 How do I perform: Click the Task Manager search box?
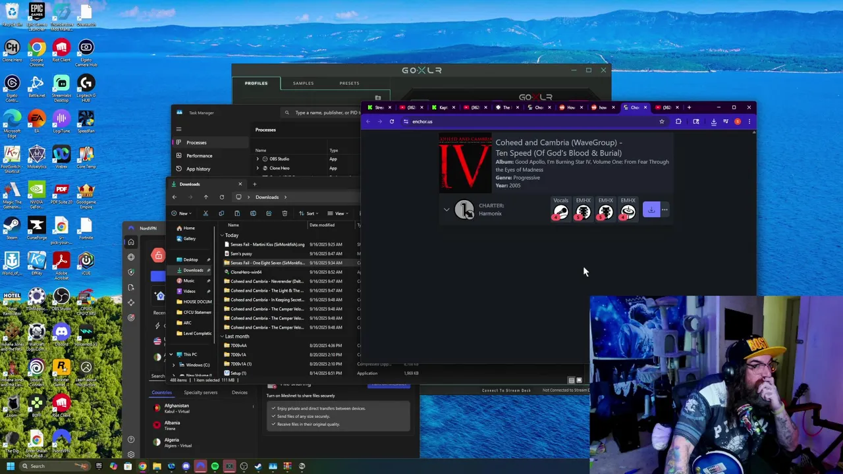tap(323, 113)
